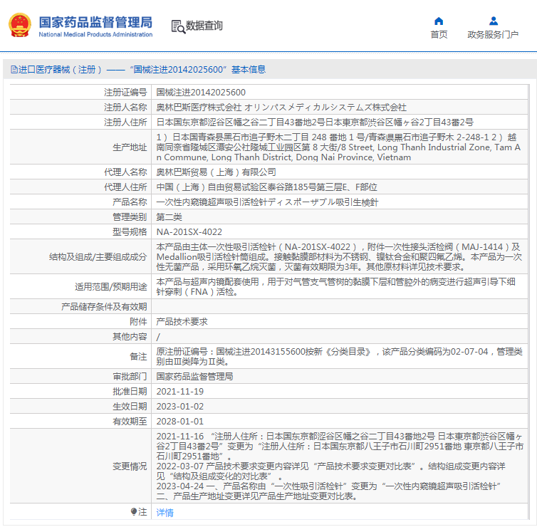Click the national emblem logo
Viewport: 537px width, 527px height.
coord(20,26)
